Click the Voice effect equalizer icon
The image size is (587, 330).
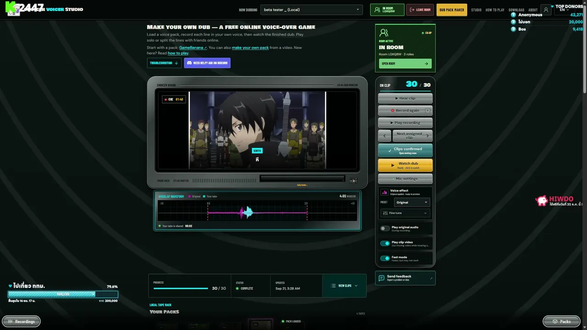coord(384,192)
